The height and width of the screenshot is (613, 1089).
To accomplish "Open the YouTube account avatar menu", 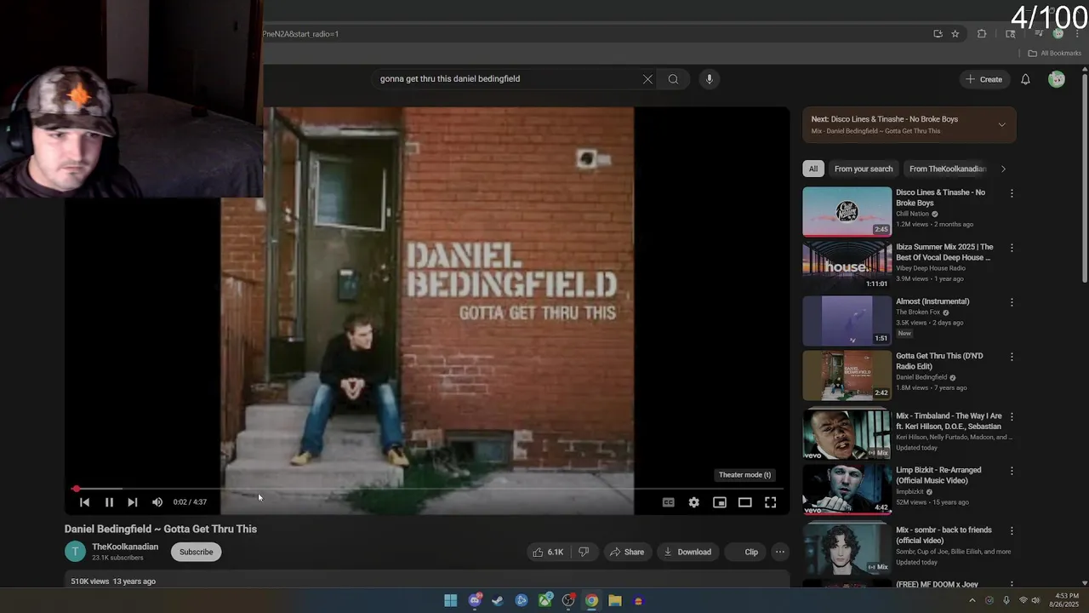I will coord(1057,79).
